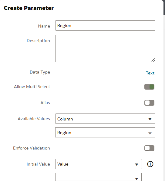Enable the Alias toggle
The width and height of the screenshot is (165, 181).
click(149, 103)
